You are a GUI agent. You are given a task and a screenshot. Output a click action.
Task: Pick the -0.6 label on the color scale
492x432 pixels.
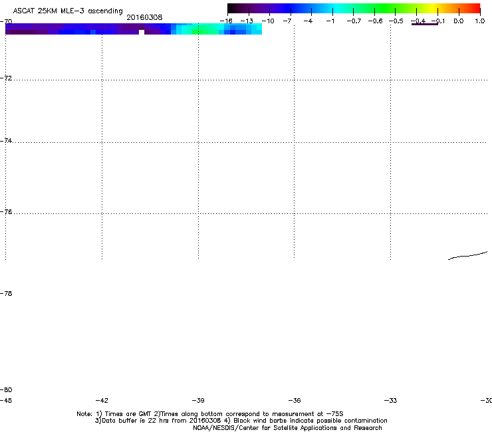(x=375, y=21)
